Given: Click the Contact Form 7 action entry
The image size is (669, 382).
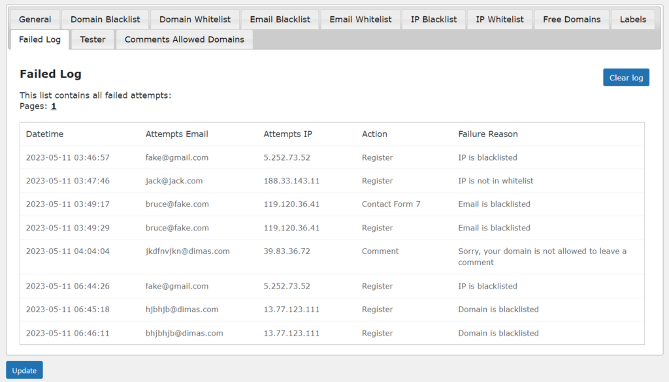Looking at the screenshot, I should point(391,204).
